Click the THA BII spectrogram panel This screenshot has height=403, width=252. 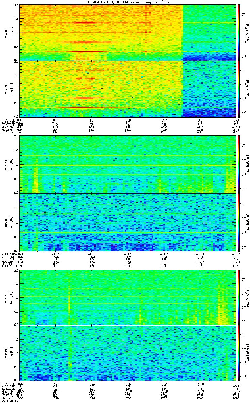[128, 89]
